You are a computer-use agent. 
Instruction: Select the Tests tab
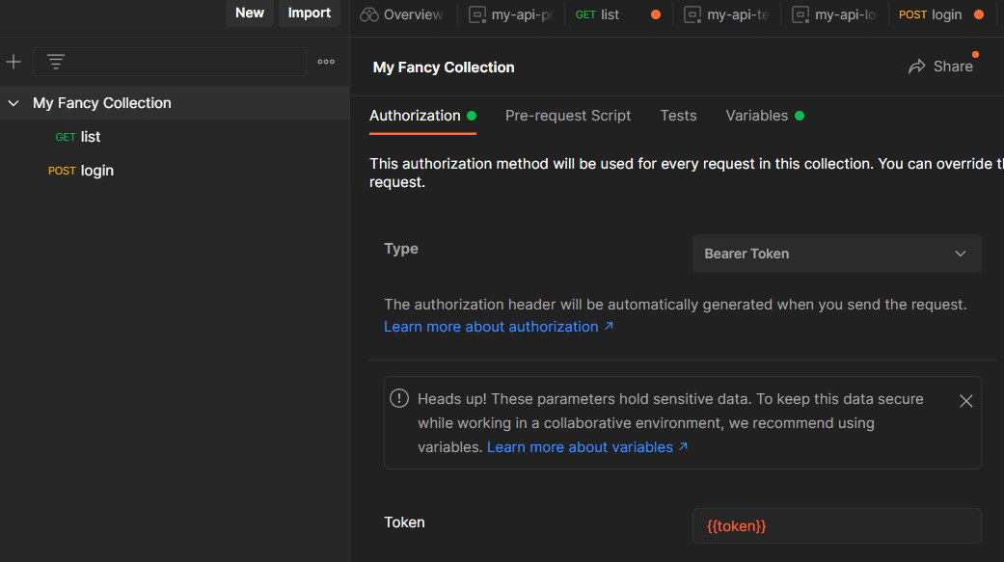coord(678,116)
